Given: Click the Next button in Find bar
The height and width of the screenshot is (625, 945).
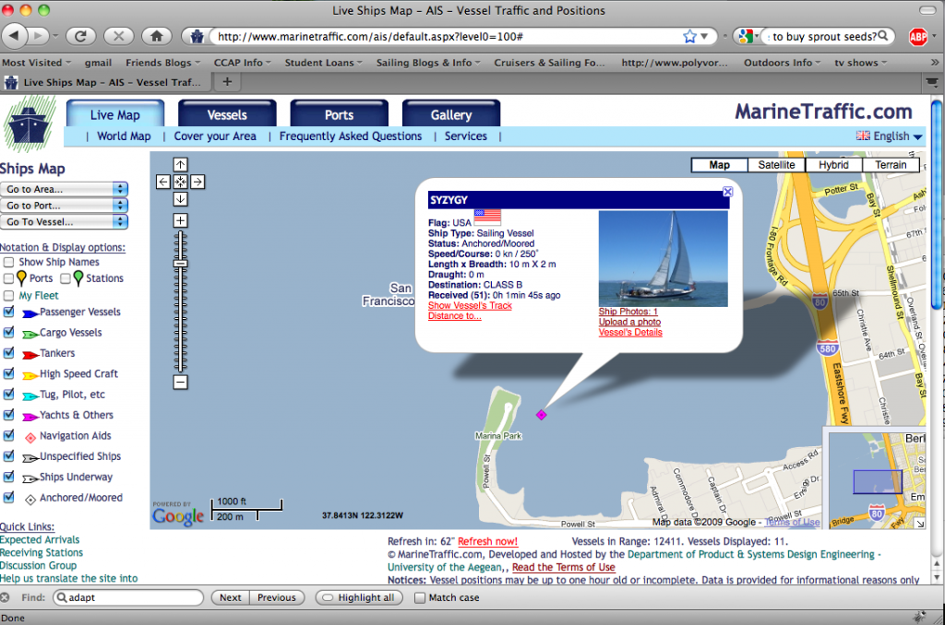Looking at the screenshot, I should [230, 597].
